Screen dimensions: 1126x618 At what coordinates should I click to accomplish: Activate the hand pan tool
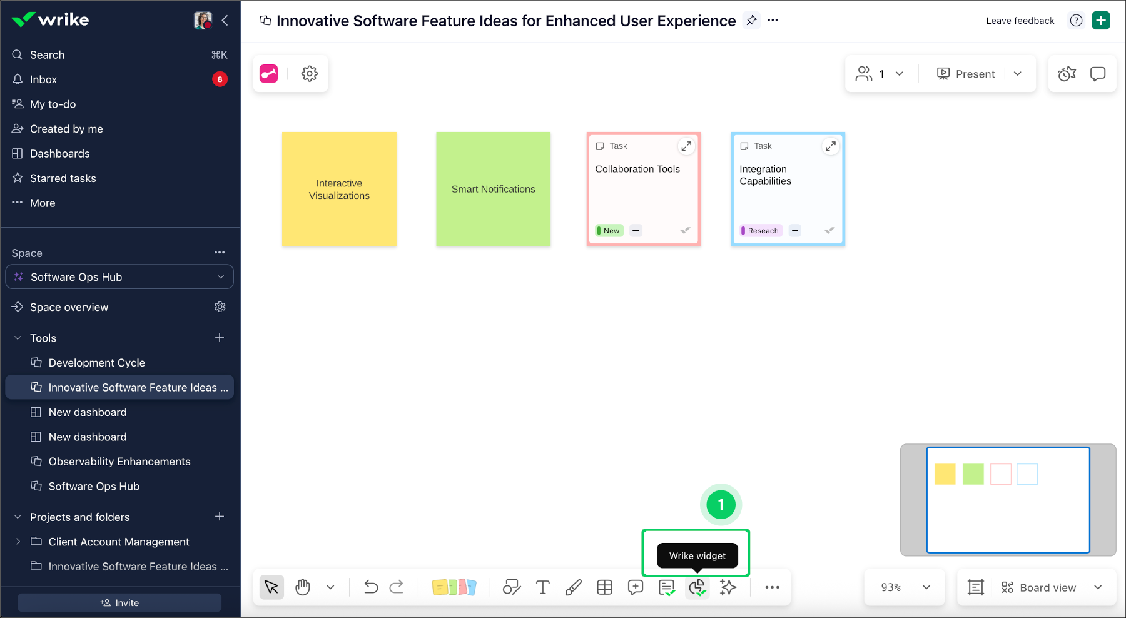click(303, 587)
